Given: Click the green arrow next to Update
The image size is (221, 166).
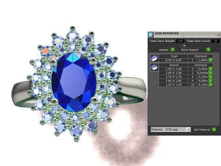Looking at the screenshot, I should (x=173, y=50).
